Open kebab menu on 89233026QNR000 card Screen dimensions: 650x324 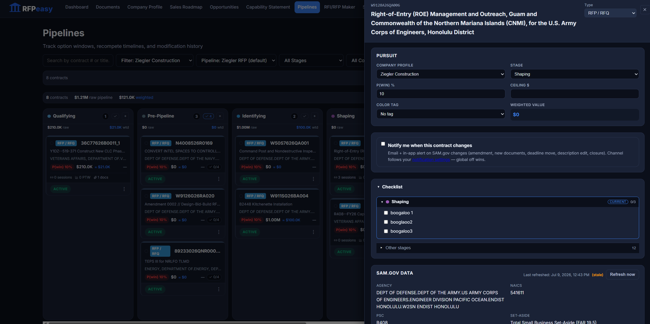point(219,289)
